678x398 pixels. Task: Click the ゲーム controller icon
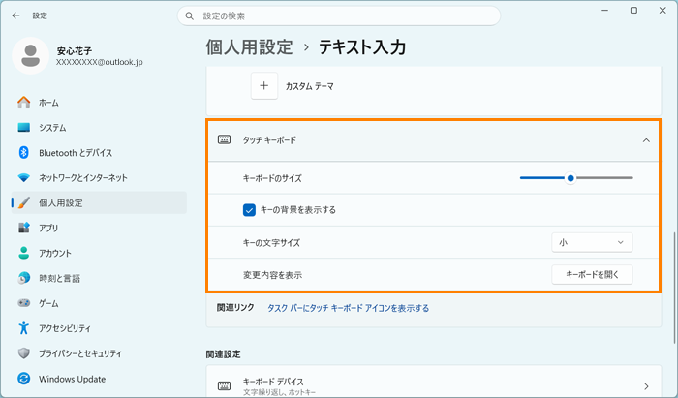pos(24,303)
